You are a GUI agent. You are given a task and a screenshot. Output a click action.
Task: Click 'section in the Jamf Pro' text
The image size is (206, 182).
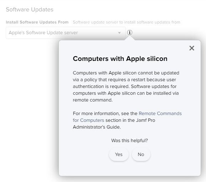130,120
